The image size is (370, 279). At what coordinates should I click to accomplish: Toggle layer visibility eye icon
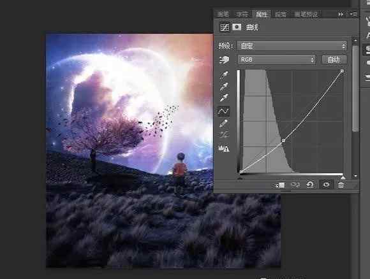click(x=326, y=185)
